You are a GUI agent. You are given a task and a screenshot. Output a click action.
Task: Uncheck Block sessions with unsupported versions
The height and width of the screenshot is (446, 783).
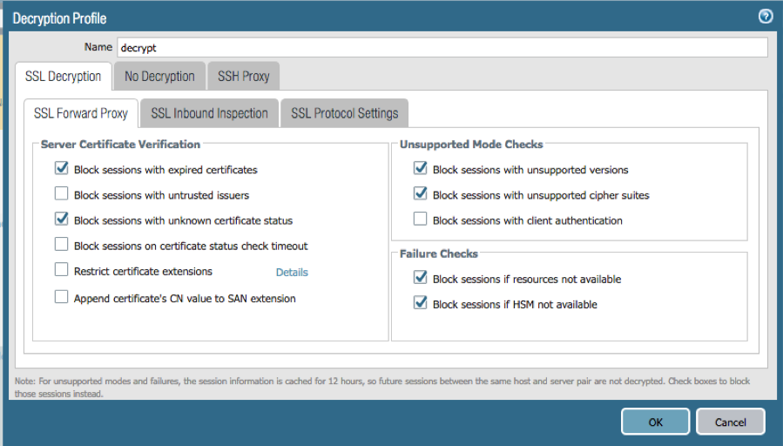[x=421, y=169]
